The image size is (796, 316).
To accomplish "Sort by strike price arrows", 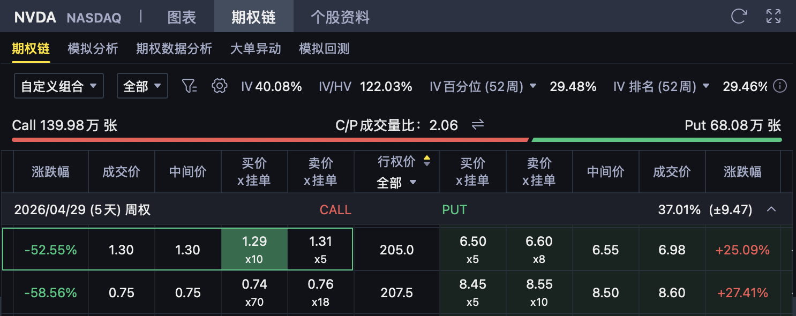I will click(427, 161).
